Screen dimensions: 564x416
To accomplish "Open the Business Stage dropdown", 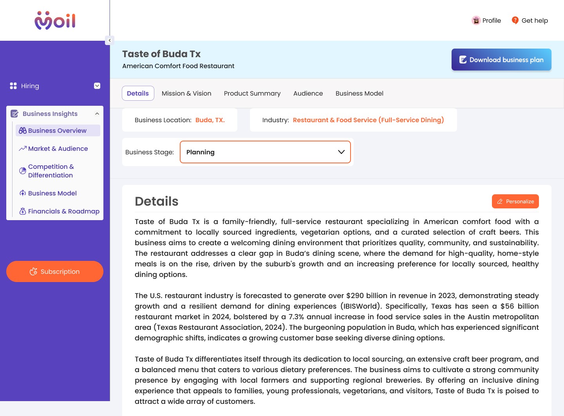I will click(265, 152).
